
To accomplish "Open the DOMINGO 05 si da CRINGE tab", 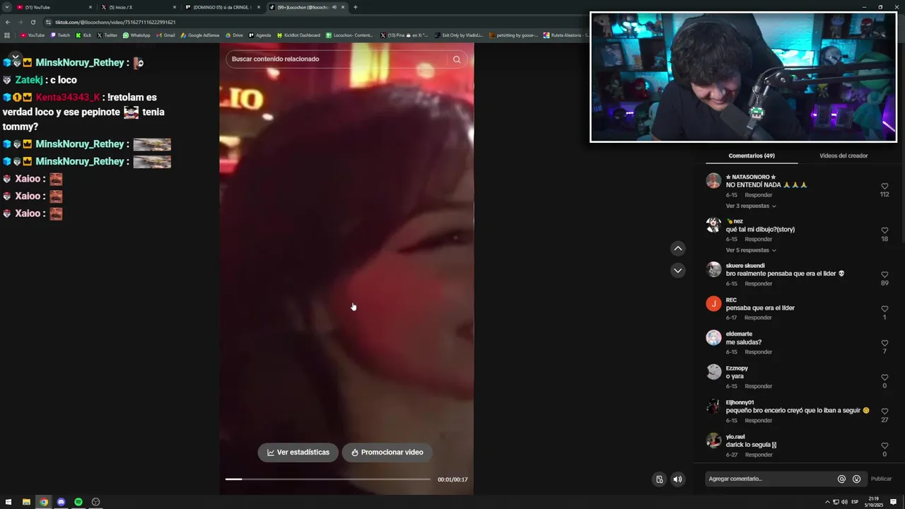I will (x=222, y=7).
